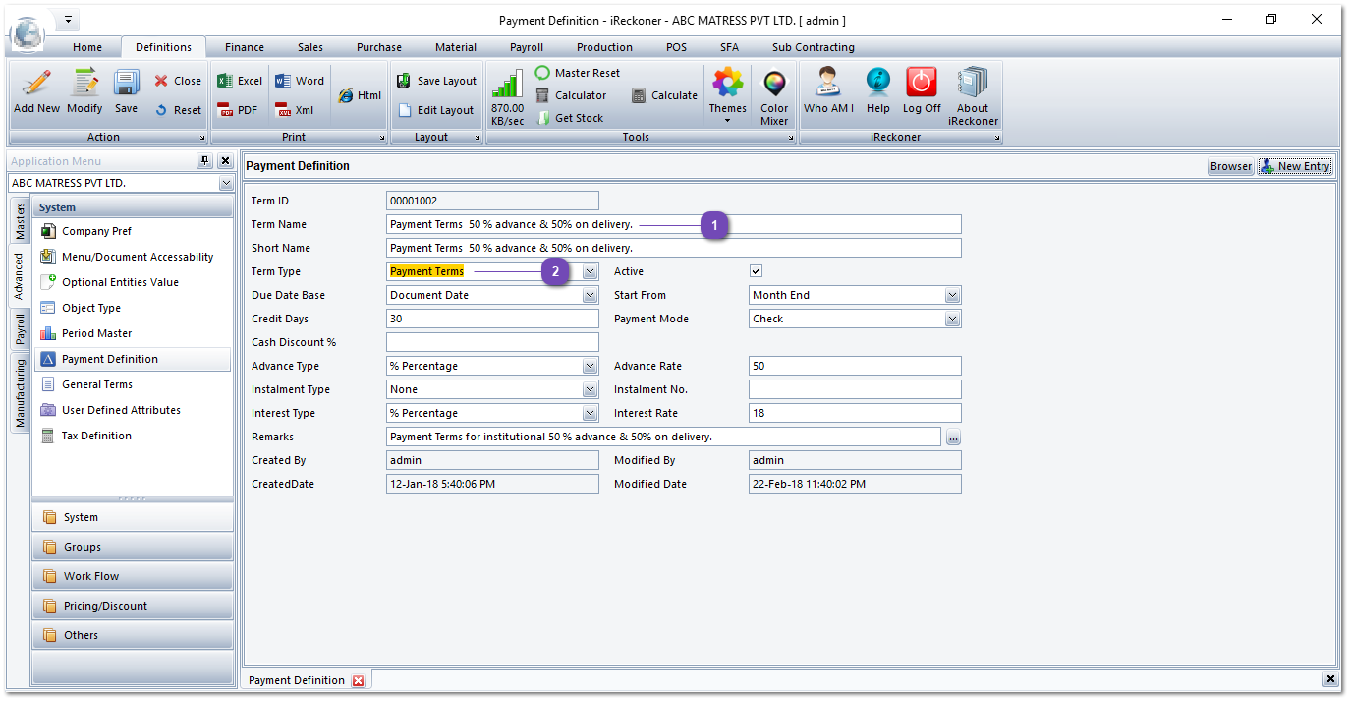This screenshot has height=701, width=1350.
Task: Click the Browser button
Action: pyautogui.click(x=1230, y=166)
